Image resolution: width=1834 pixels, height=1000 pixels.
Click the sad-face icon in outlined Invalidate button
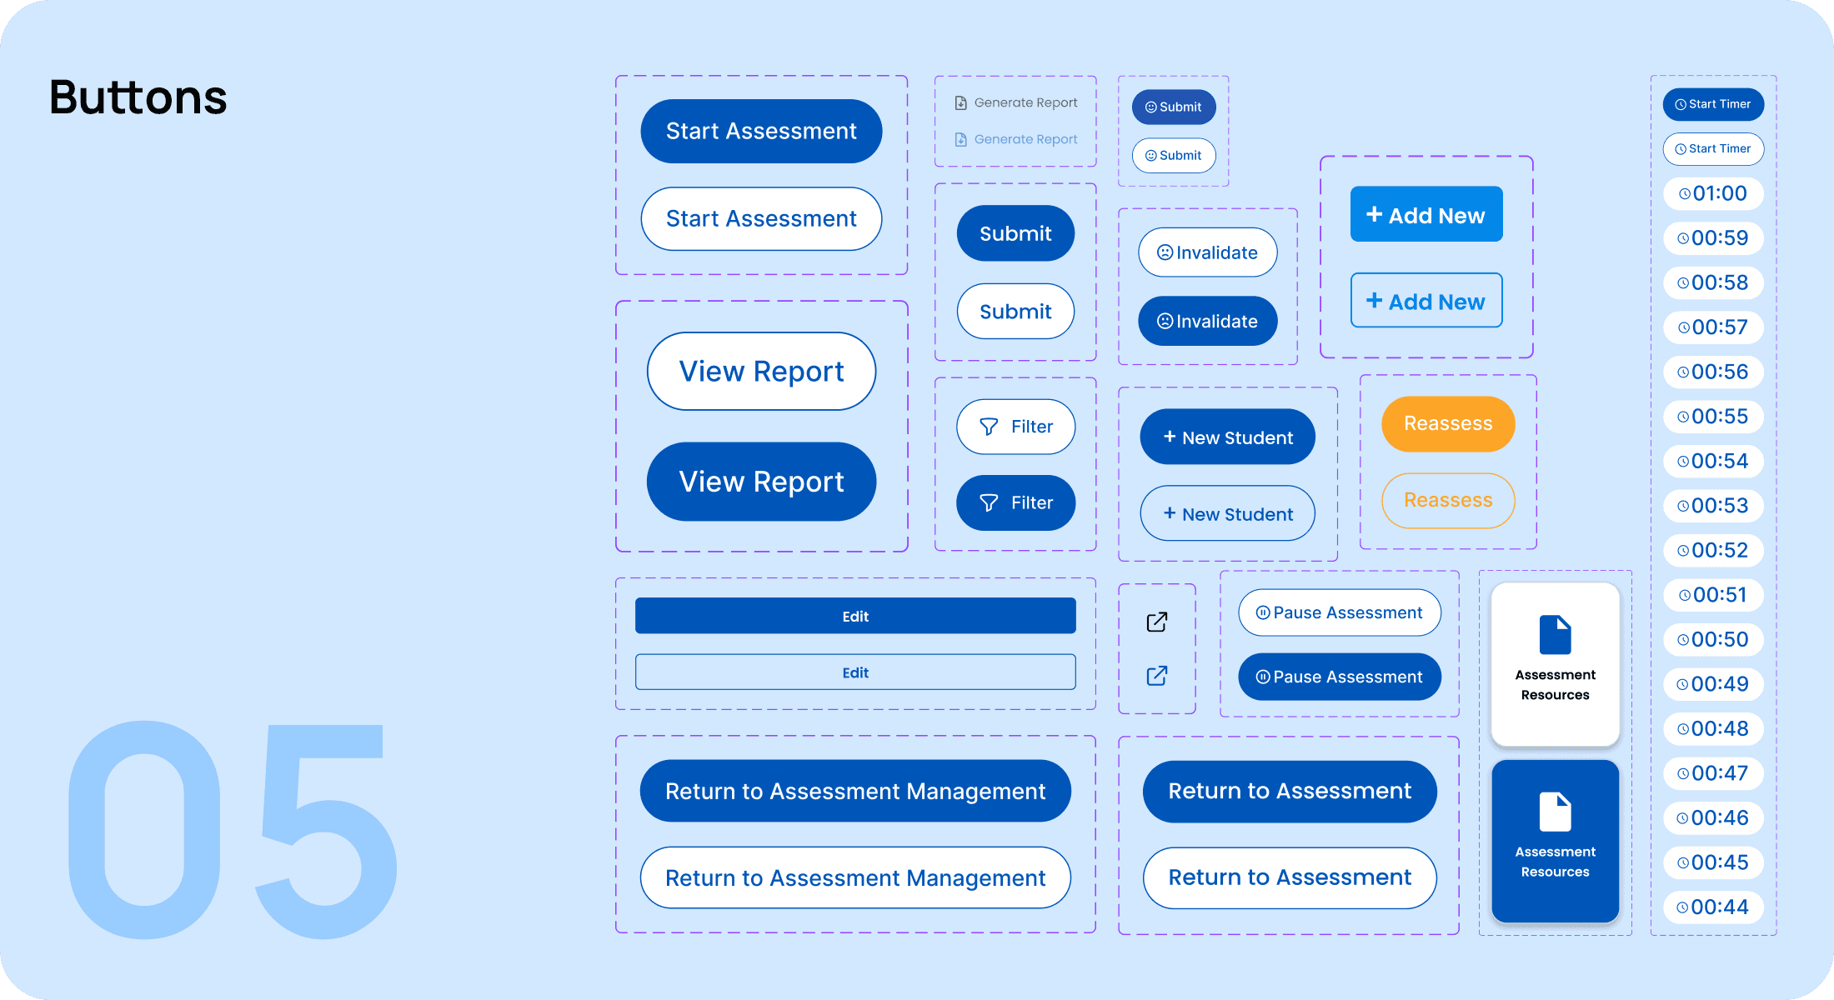(x=1165, y=252)
